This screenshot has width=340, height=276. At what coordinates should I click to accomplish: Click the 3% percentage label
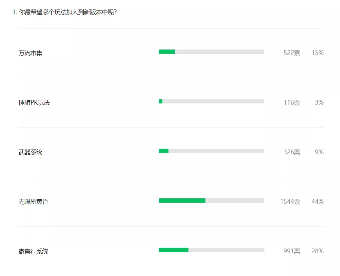pos(319,102)
